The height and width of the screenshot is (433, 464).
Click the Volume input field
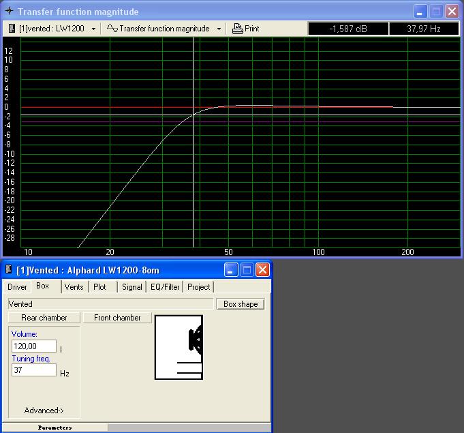pyautogui.click(x=34, y=346)
